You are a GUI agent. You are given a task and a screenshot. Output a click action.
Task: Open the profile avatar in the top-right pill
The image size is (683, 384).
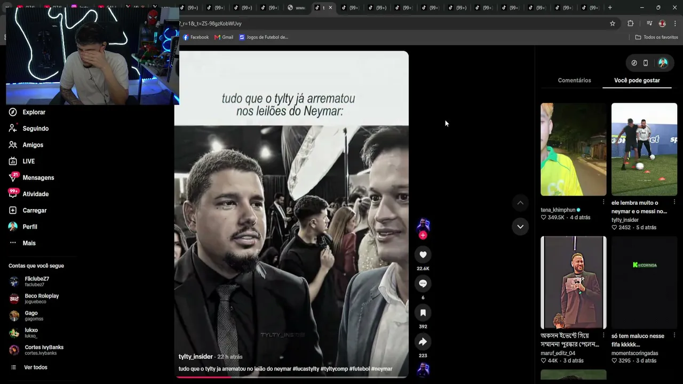pyautogui.click(x=663, y=63)
